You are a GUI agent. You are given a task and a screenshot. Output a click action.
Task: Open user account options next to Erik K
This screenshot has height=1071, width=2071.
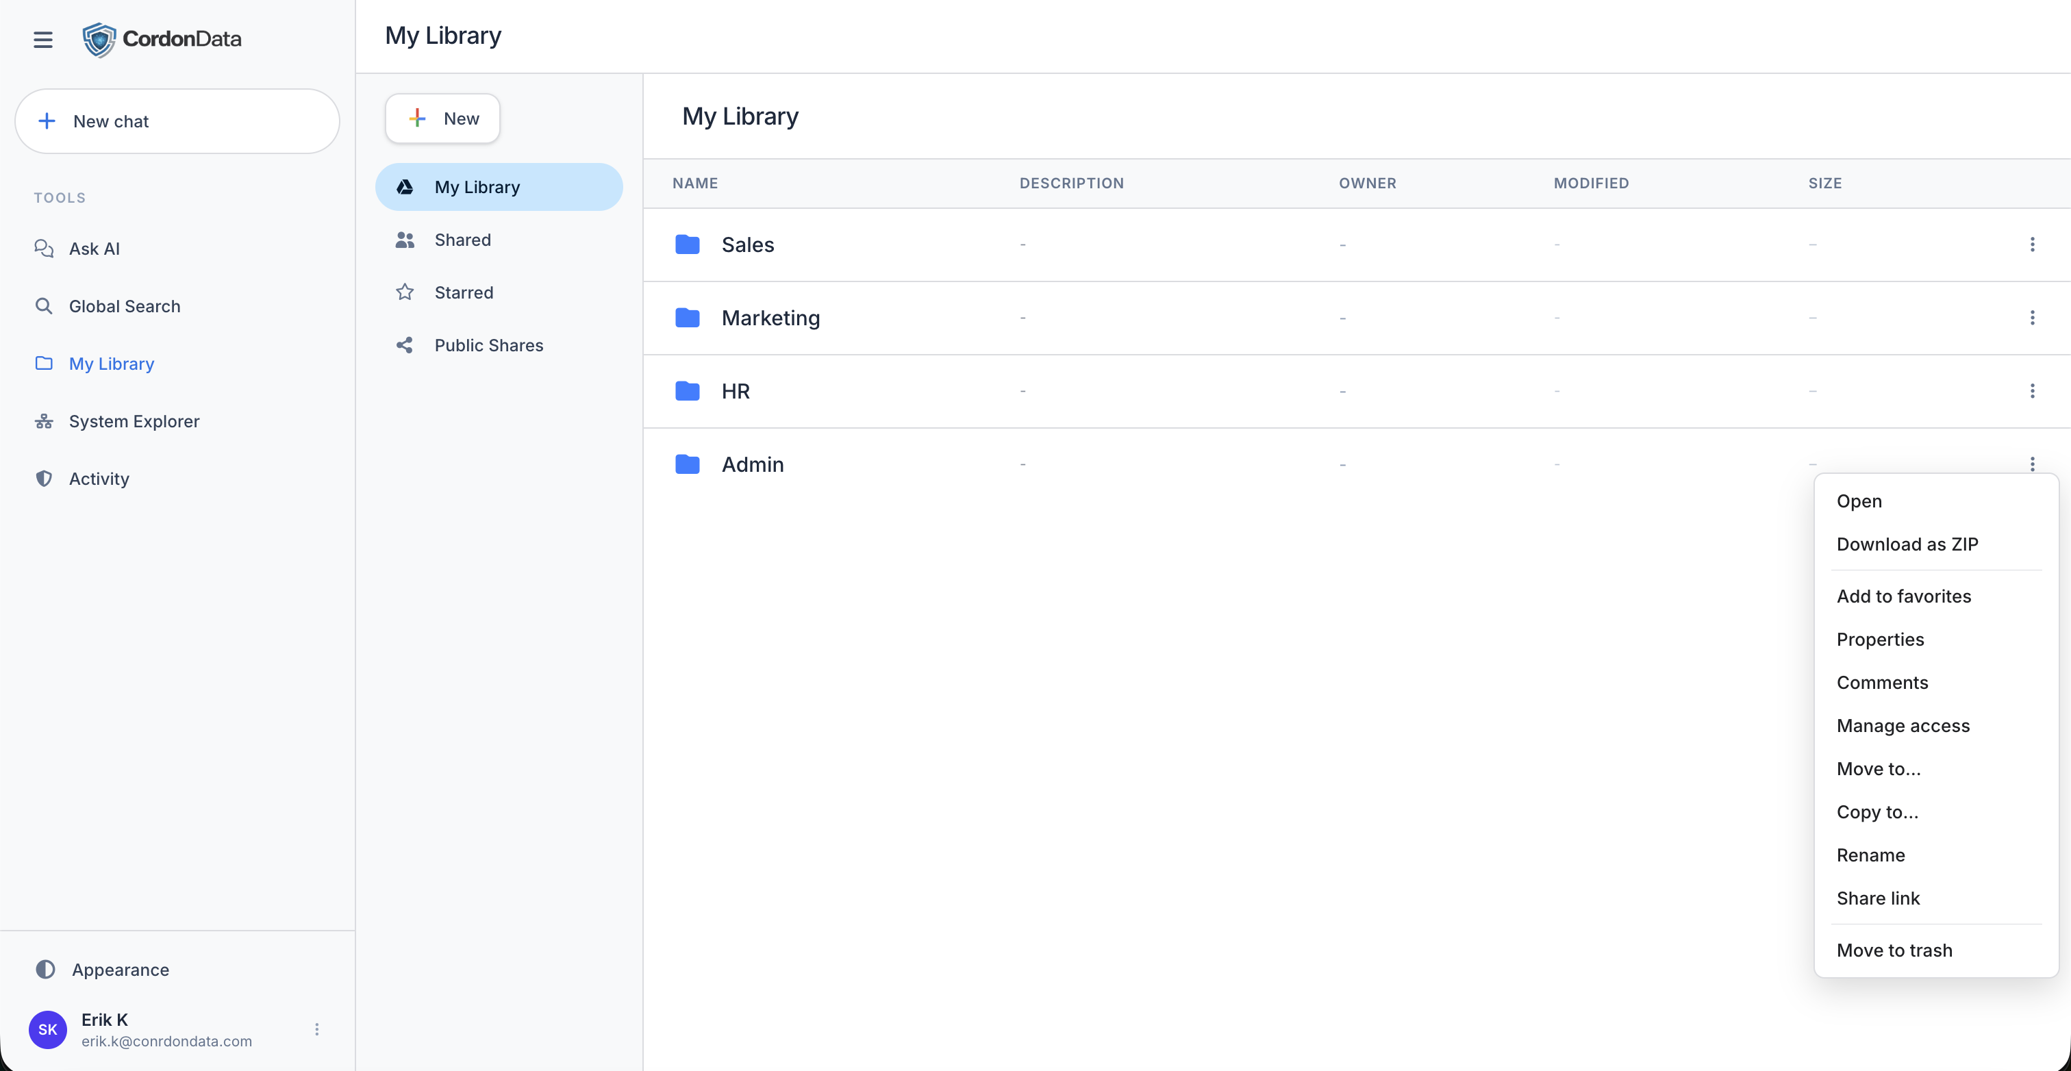[317, 1029]
